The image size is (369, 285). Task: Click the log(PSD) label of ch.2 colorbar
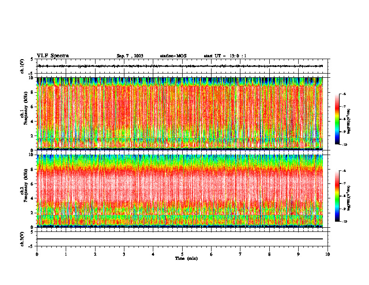point(348,198)
